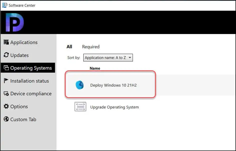
Task: Select Operating Systems in the sidebar
Action: coord(28,68)
